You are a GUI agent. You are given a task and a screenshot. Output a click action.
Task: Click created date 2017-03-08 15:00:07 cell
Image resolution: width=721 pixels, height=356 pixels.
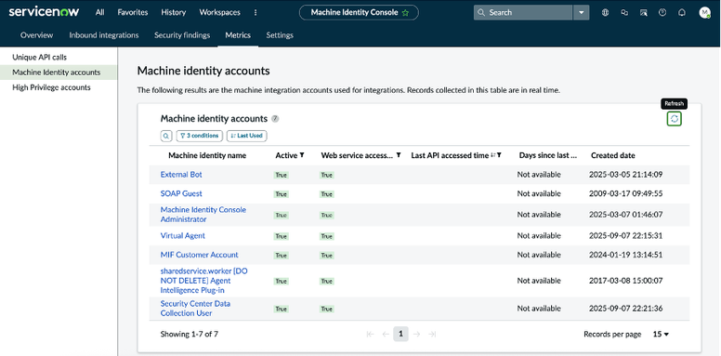click(x=626, y=281)
